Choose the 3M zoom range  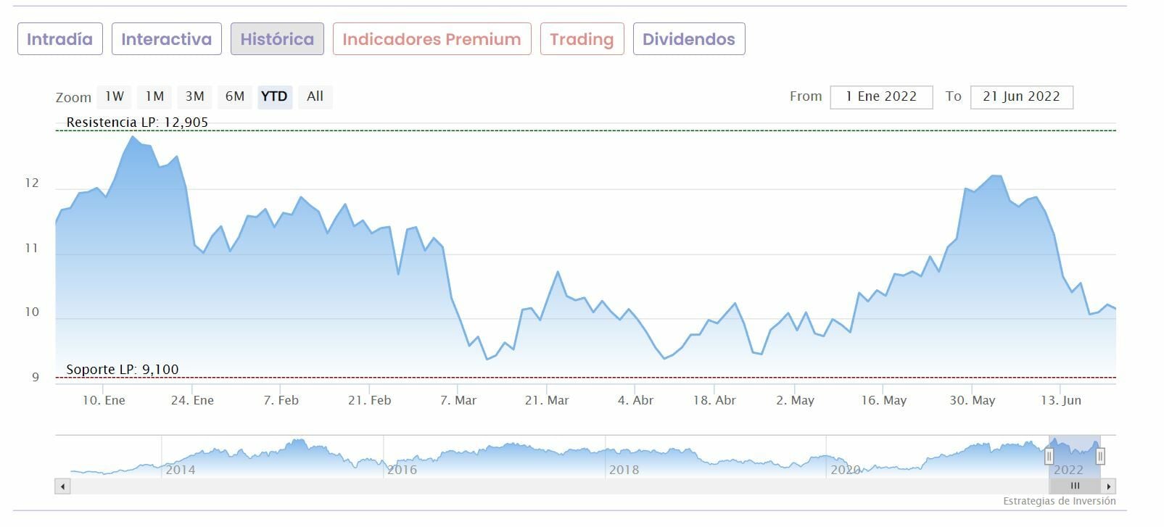pyautogui.click(x=194, y=96)
